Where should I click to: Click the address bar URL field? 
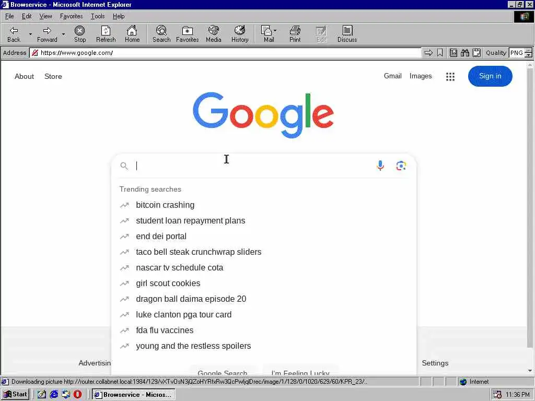pyautogui.click(x=225, y=53)
